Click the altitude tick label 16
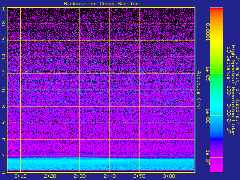 [4, 40]
